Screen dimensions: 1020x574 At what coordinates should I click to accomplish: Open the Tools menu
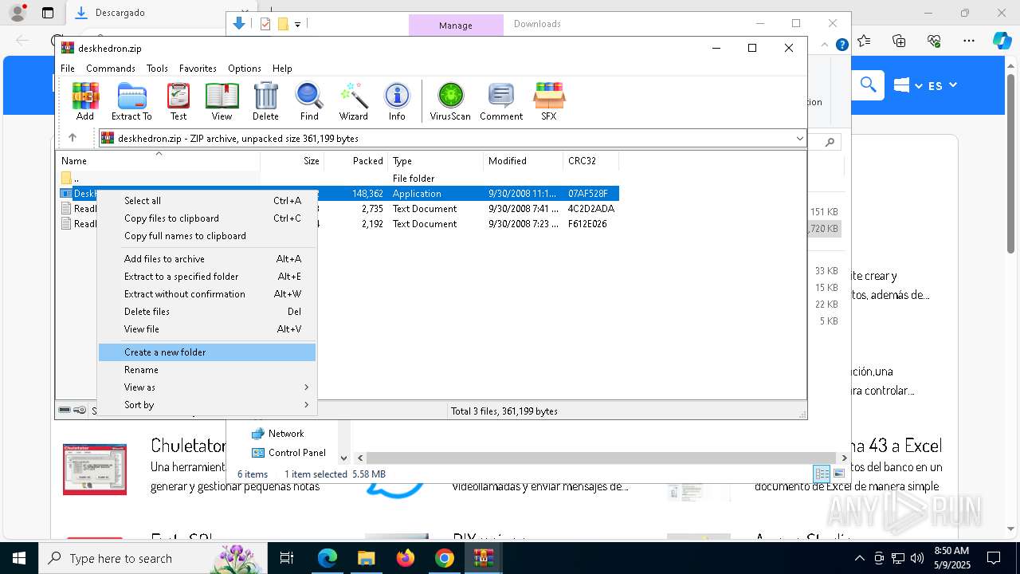[x=157, y=69]
